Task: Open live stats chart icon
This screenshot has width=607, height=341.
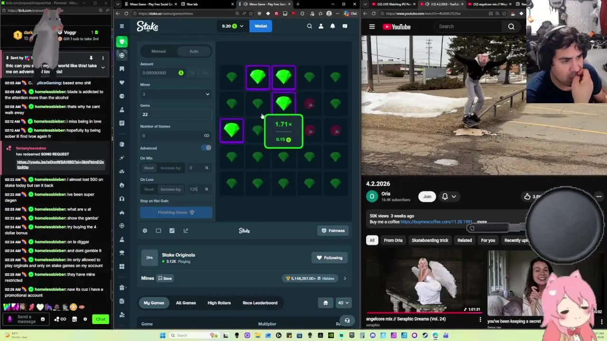Action: [172, 231]
